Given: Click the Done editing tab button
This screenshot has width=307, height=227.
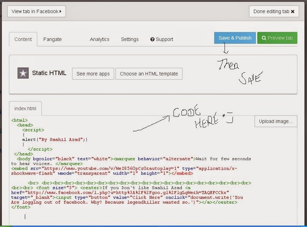Looking at the screenshot, I should tap(274, 11).
